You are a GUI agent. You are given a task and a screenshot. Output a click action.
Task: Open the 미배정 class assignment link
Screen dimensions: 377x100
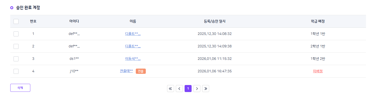pos(318,71)
